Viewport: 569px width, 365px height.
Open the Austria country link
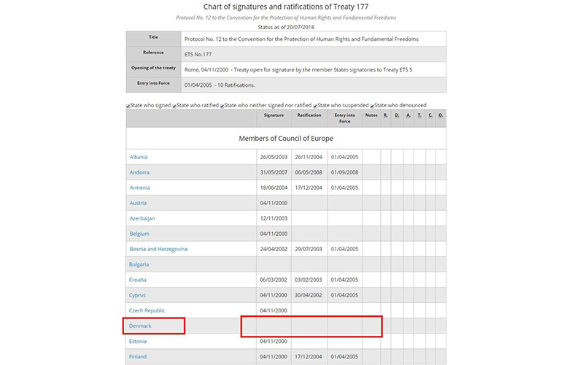(139, 203)
